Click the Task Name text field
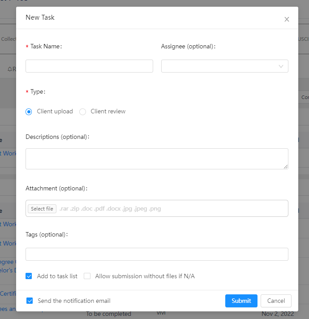The width and height of the screenshot is (309, 319). pyautogui.click(x=89, y=66)
